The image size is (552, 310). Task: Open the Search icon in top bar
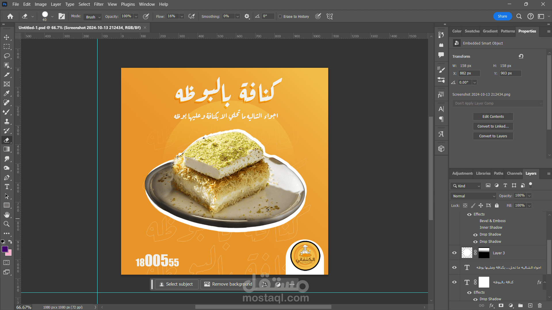click(519, 16)
